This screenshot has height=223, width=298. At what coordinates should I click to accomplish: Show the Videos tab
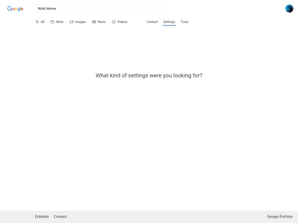pyautogui.click(x=120, y=22)
